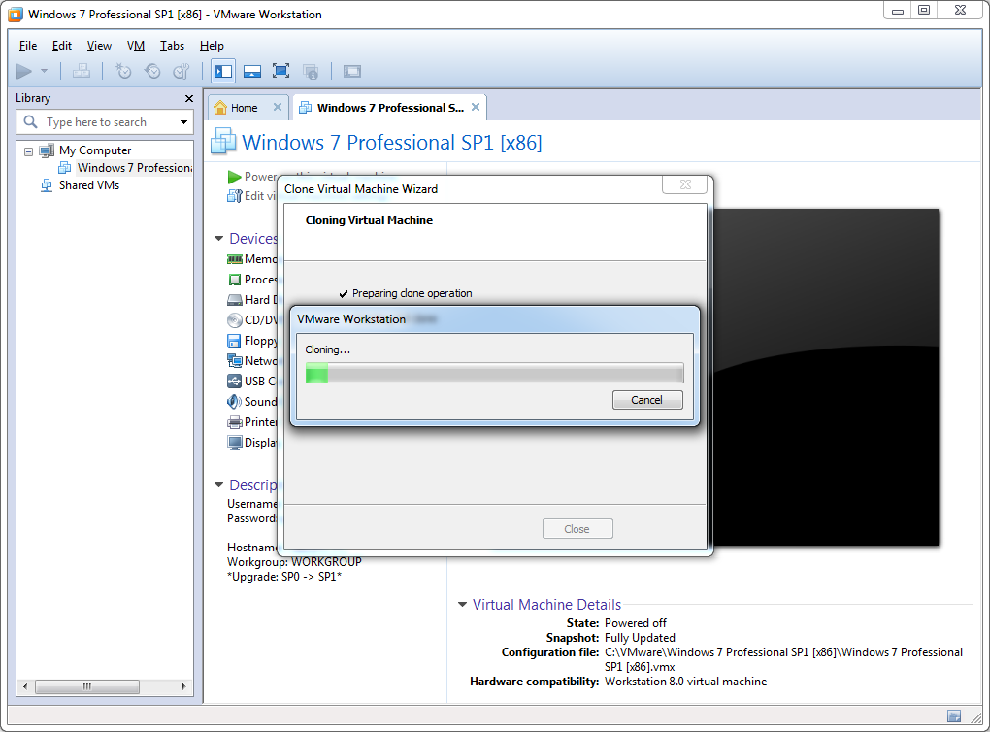Select Shared VMs in the library
The image size is (990, 732).
(88, 185)
